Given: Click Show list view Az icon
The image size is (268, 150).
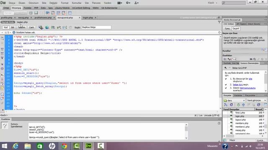Looking at the screenshot, I should [x=229, y=59].
